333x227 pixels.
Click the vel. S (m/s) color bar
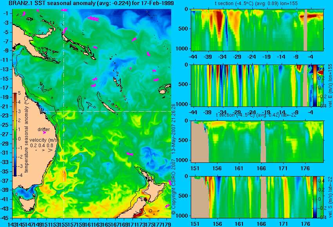click(x=315, y=197)
